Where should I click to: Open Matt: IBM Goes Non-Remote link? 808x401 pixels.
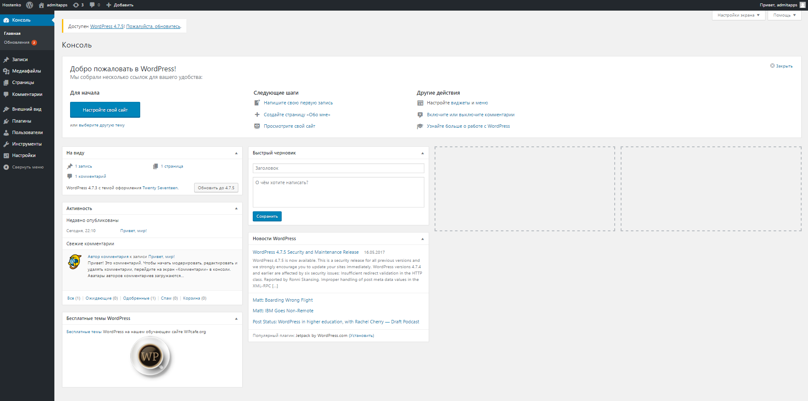pyautogui.click(x=283, y=311)
